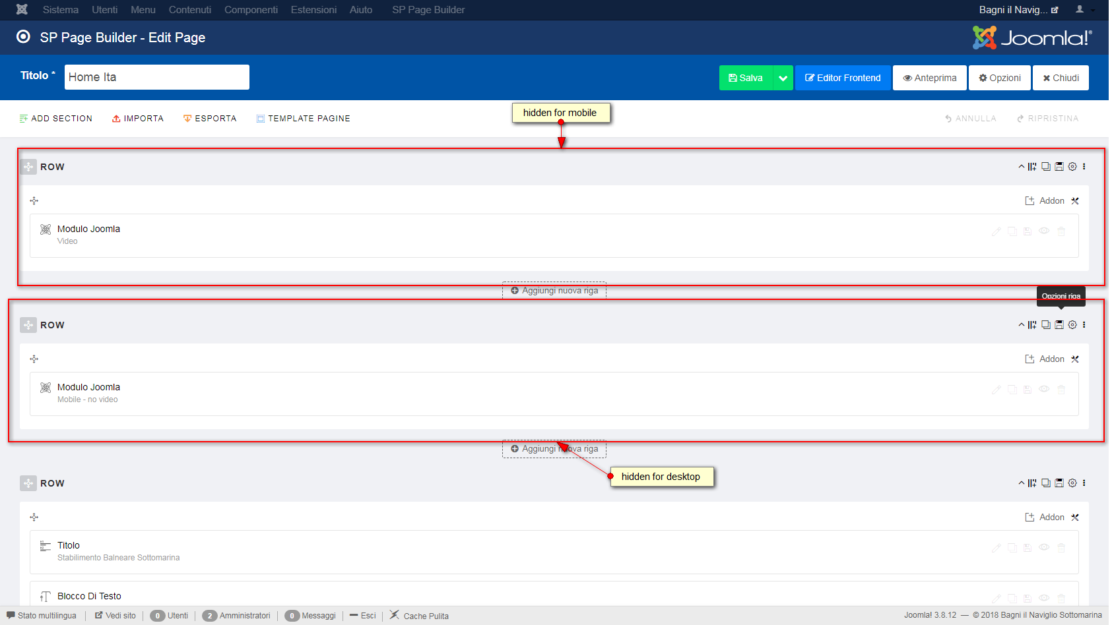Delete the Mobile - no video addon

point(1061,390)
